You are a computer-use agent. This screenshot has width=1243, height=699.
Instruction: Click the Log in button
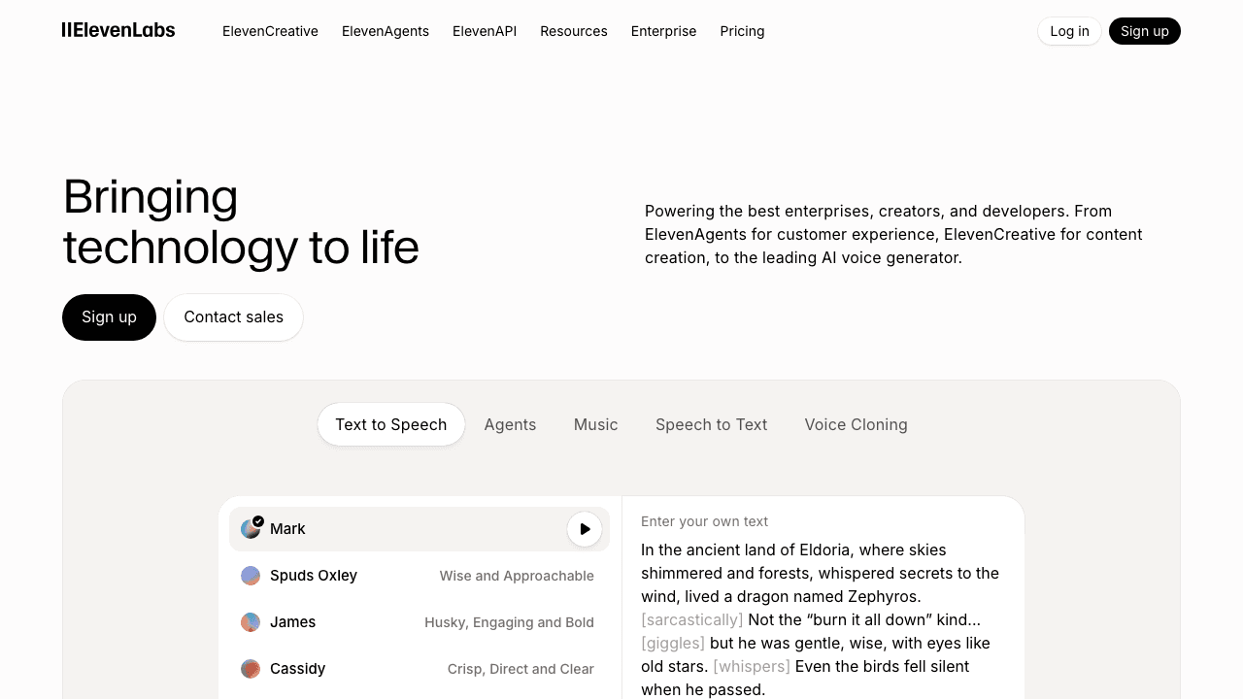coord(1069,31)
